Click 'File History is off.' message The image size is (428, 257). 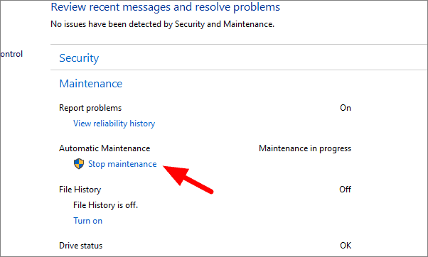tap(105, 205)
